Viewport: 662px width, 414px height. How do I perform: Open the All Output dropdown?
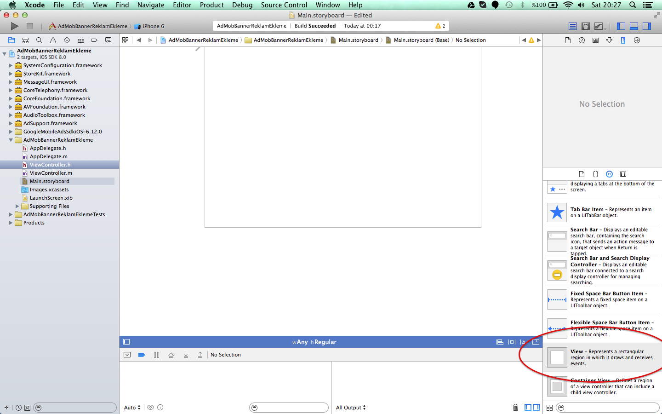click(x=351, y=408)
